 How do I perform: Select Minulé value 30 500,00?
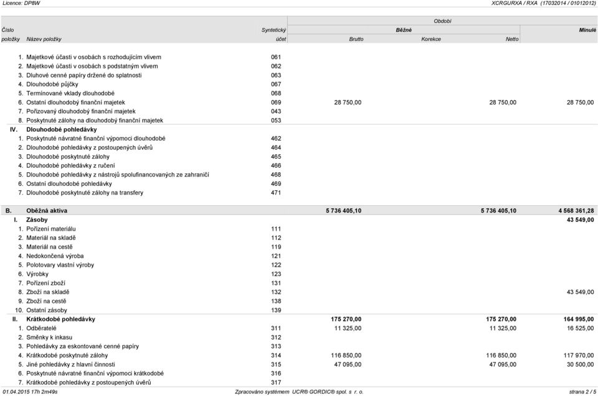pyautogui.click(x=580, y=364)
